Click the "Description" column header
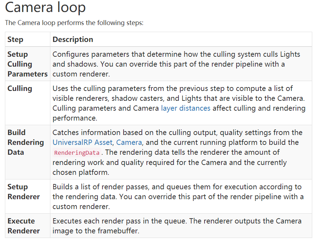Image resolution: width=314 pixels, height=239 pixels. tap(73, 39)
